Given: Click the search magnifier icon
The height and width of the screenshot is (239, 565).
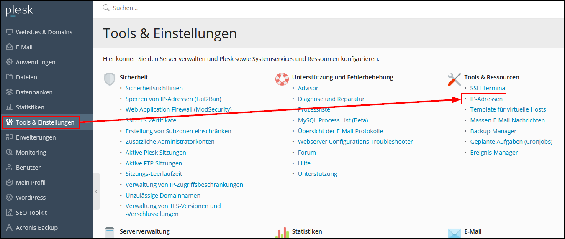Looking at the screenshot, I should pos(106,8).
